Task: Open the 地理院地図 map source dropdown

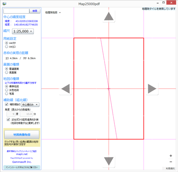Action: click(x=53, y=12)
